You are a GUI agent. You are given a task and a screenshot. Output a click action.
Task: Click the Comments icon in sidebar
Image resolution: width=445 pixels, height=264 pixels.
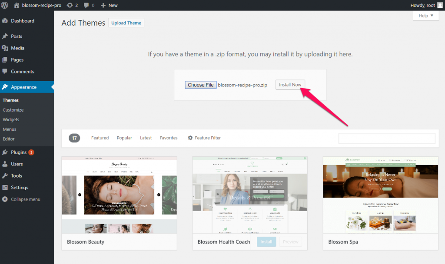click(x=5, y=72)
